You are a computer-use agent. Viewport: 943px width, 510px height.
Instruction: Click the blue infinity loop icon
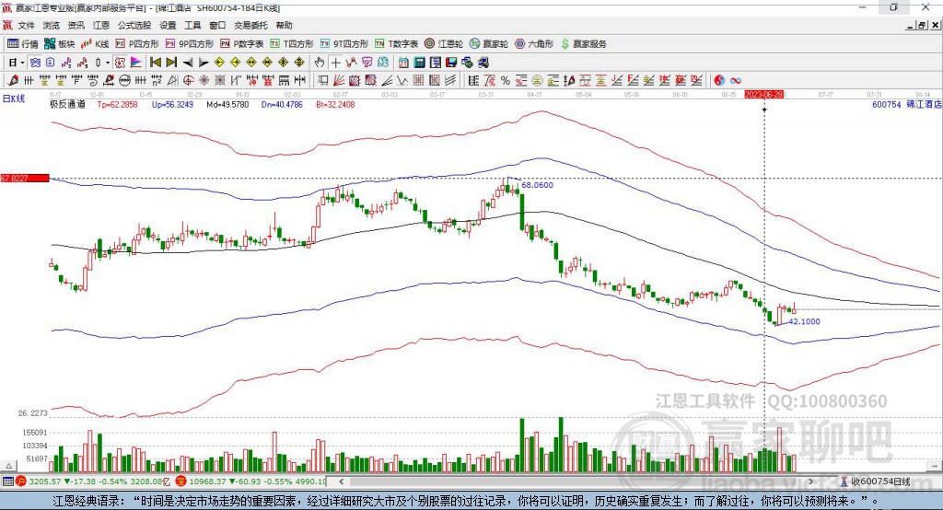coord(735,80)
